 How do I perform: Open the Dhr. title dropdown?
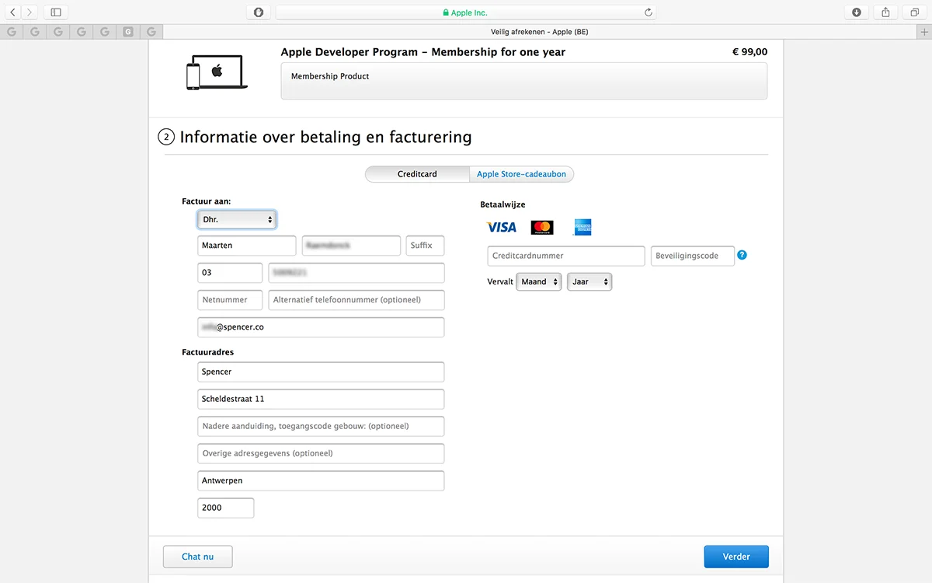point(236,219)
